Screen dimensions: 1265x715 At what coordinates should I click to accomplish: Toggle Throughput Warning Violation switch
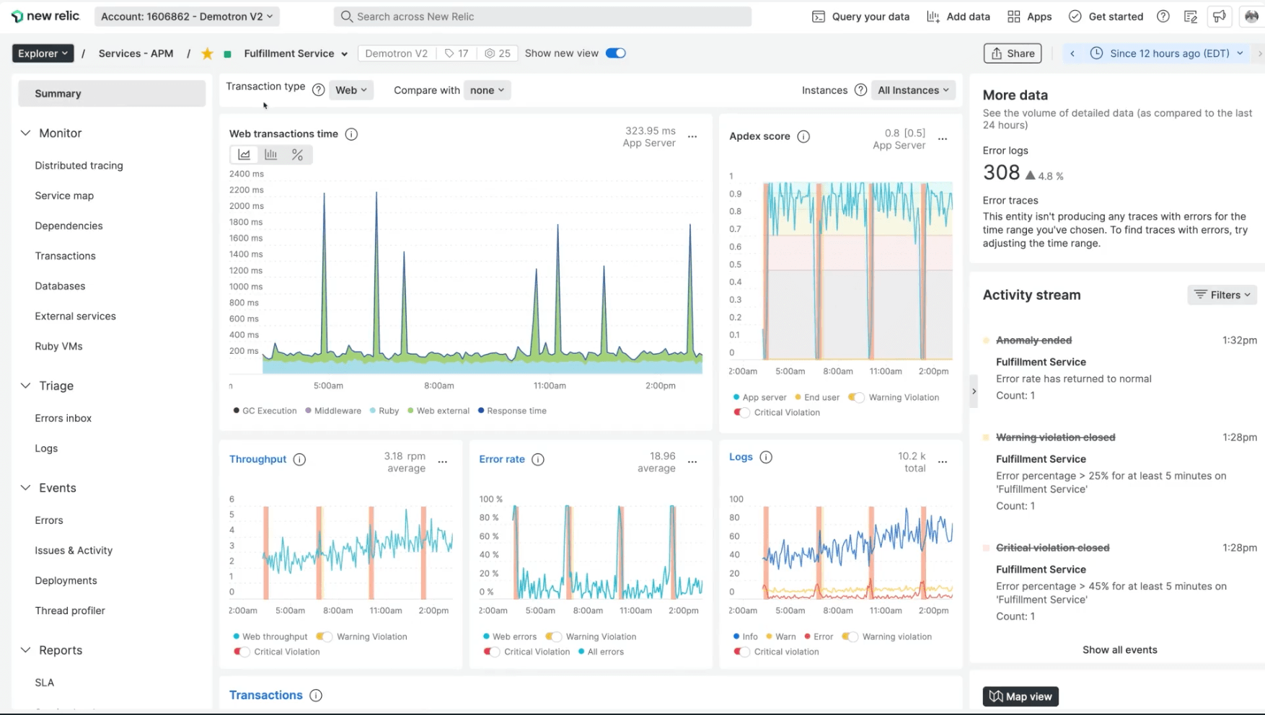pyautogui.click(x=324, y=636)
